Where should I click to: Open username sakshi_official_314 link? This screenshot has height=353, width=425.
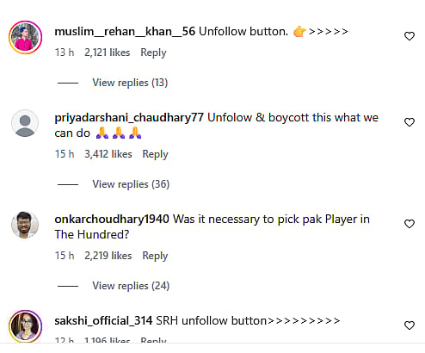pos(103,321)
